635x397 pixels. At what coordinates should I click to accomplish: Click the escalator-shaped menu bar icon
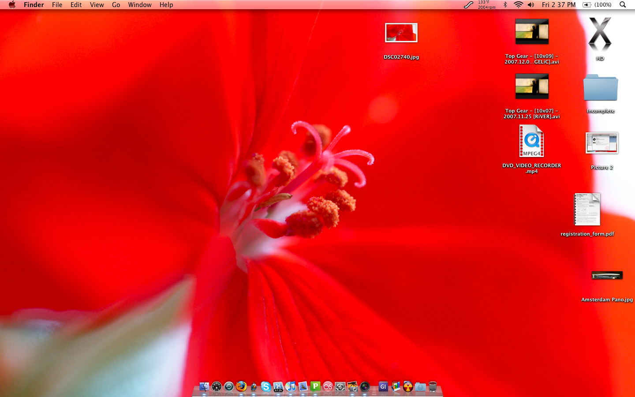click(x=469, y=5)
